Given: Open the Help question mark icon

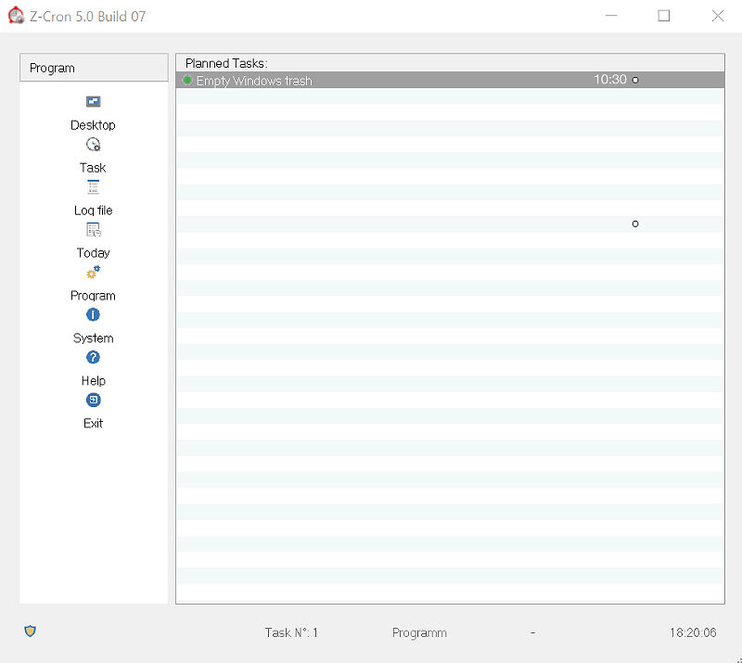Looking at the screenshot, I should pyautogui.click(x=94, y=357).
